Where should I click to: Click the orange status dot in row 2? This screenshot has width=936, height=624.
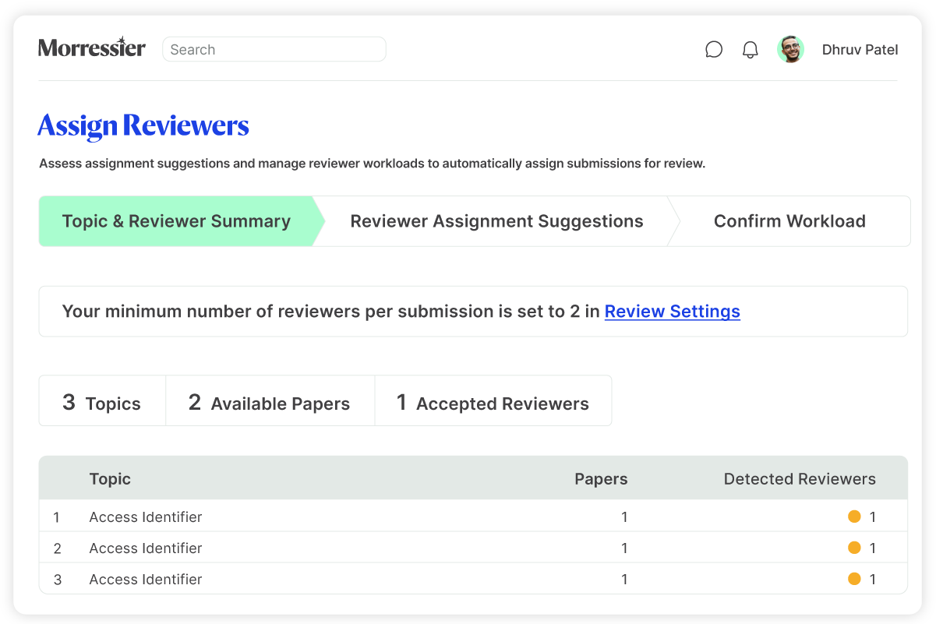click(854, 548)
